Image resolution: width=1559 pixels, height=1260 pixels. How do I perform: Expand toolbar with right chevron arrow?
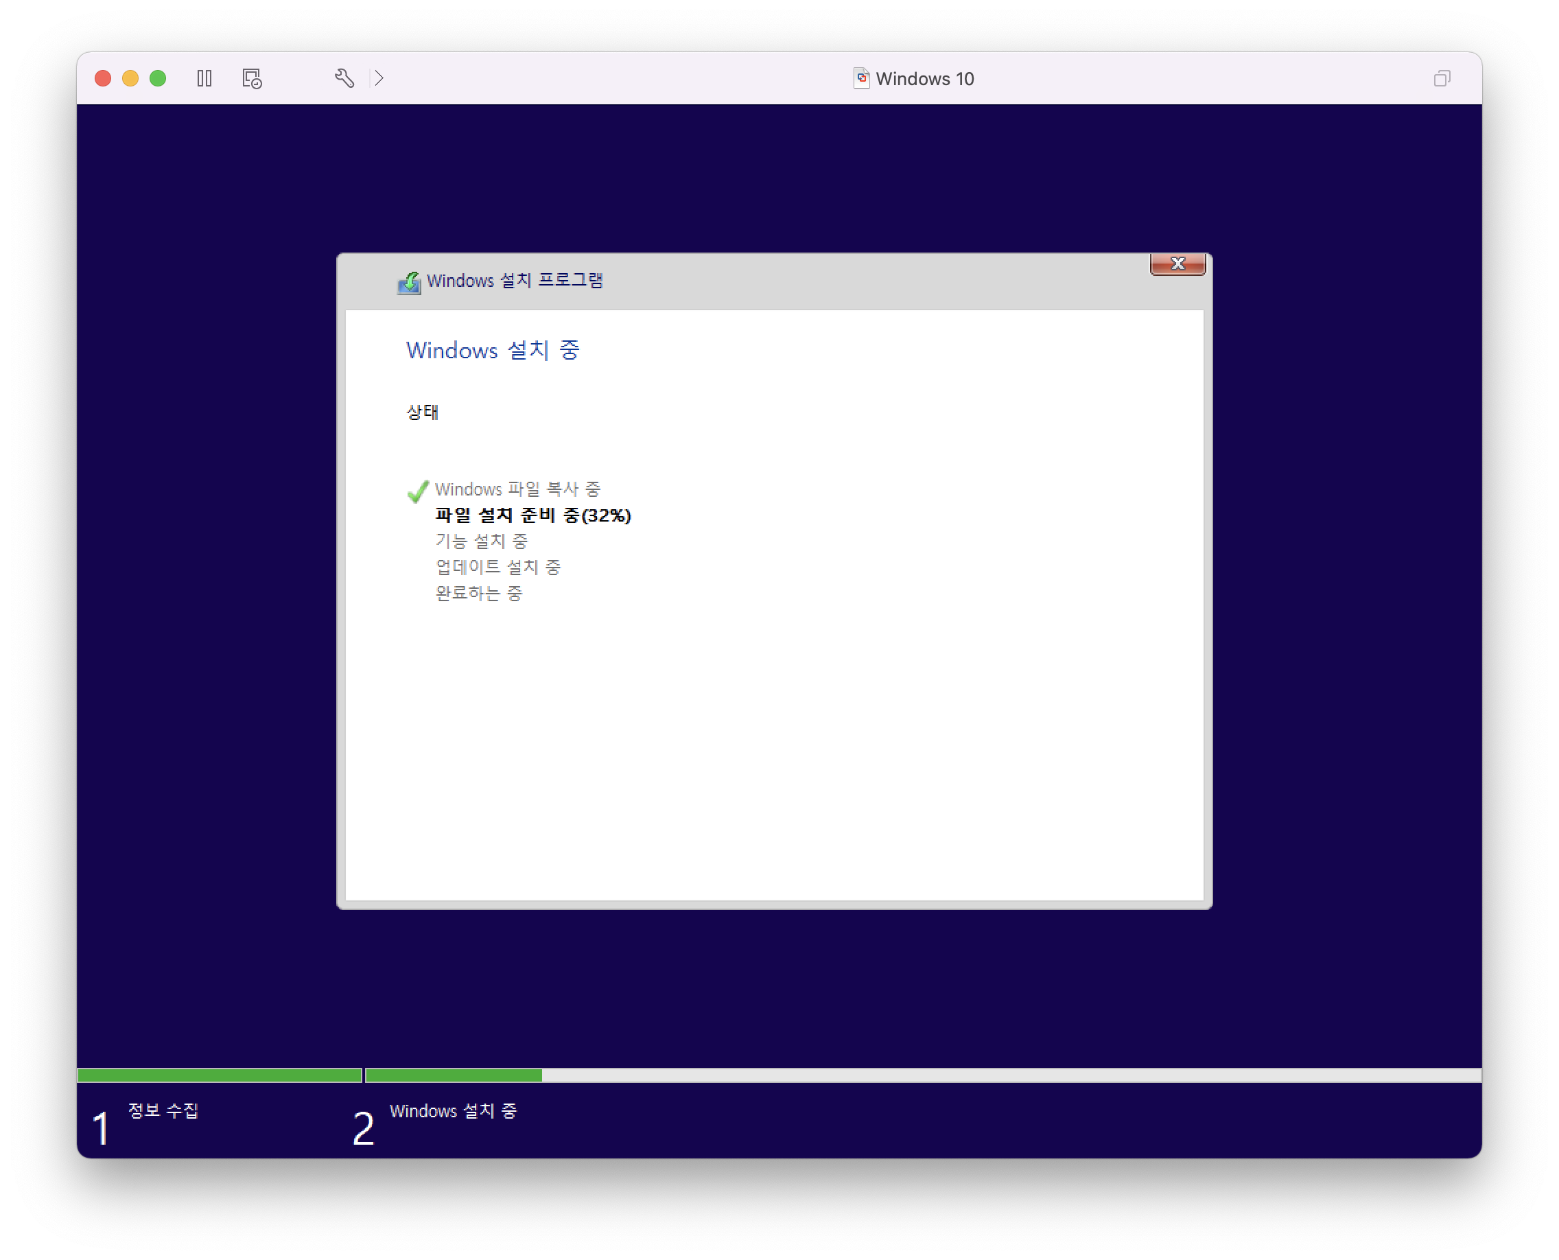(379, 78)
